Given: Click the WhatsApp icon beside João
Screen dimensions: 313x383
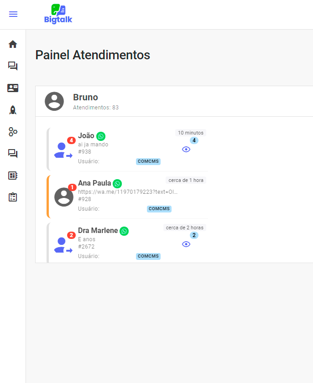Looking at the screenshot, I should [101, 136].
